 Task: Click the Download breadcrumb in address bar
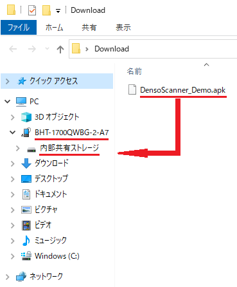tap(112, 49)
